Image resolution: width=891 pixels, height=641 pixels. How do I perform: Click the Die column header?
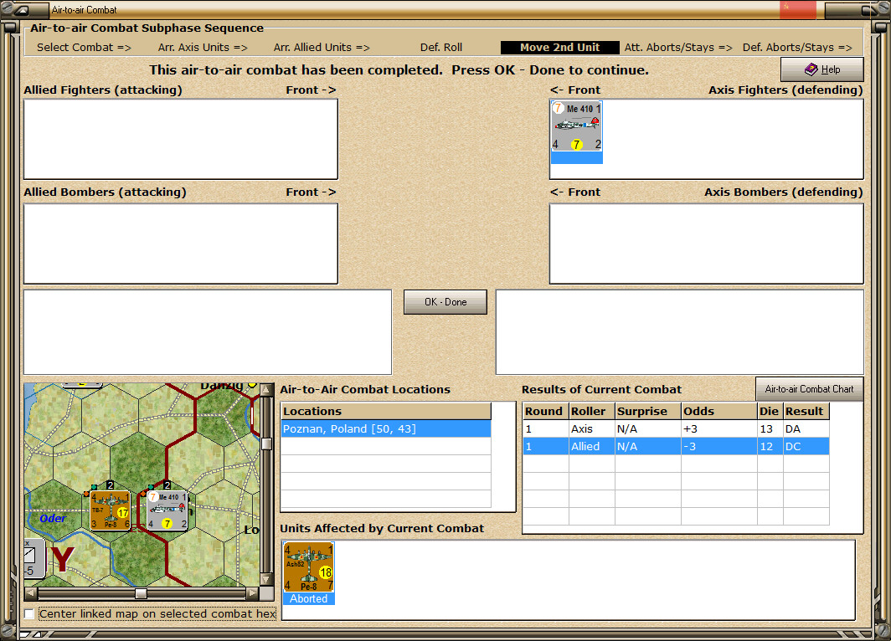click(x=770, y=411)
